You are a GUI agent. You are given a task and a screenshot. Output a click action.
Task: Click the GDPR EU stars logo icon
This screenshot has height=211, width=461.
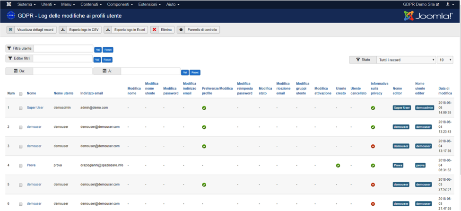click(x=11, y=16)
